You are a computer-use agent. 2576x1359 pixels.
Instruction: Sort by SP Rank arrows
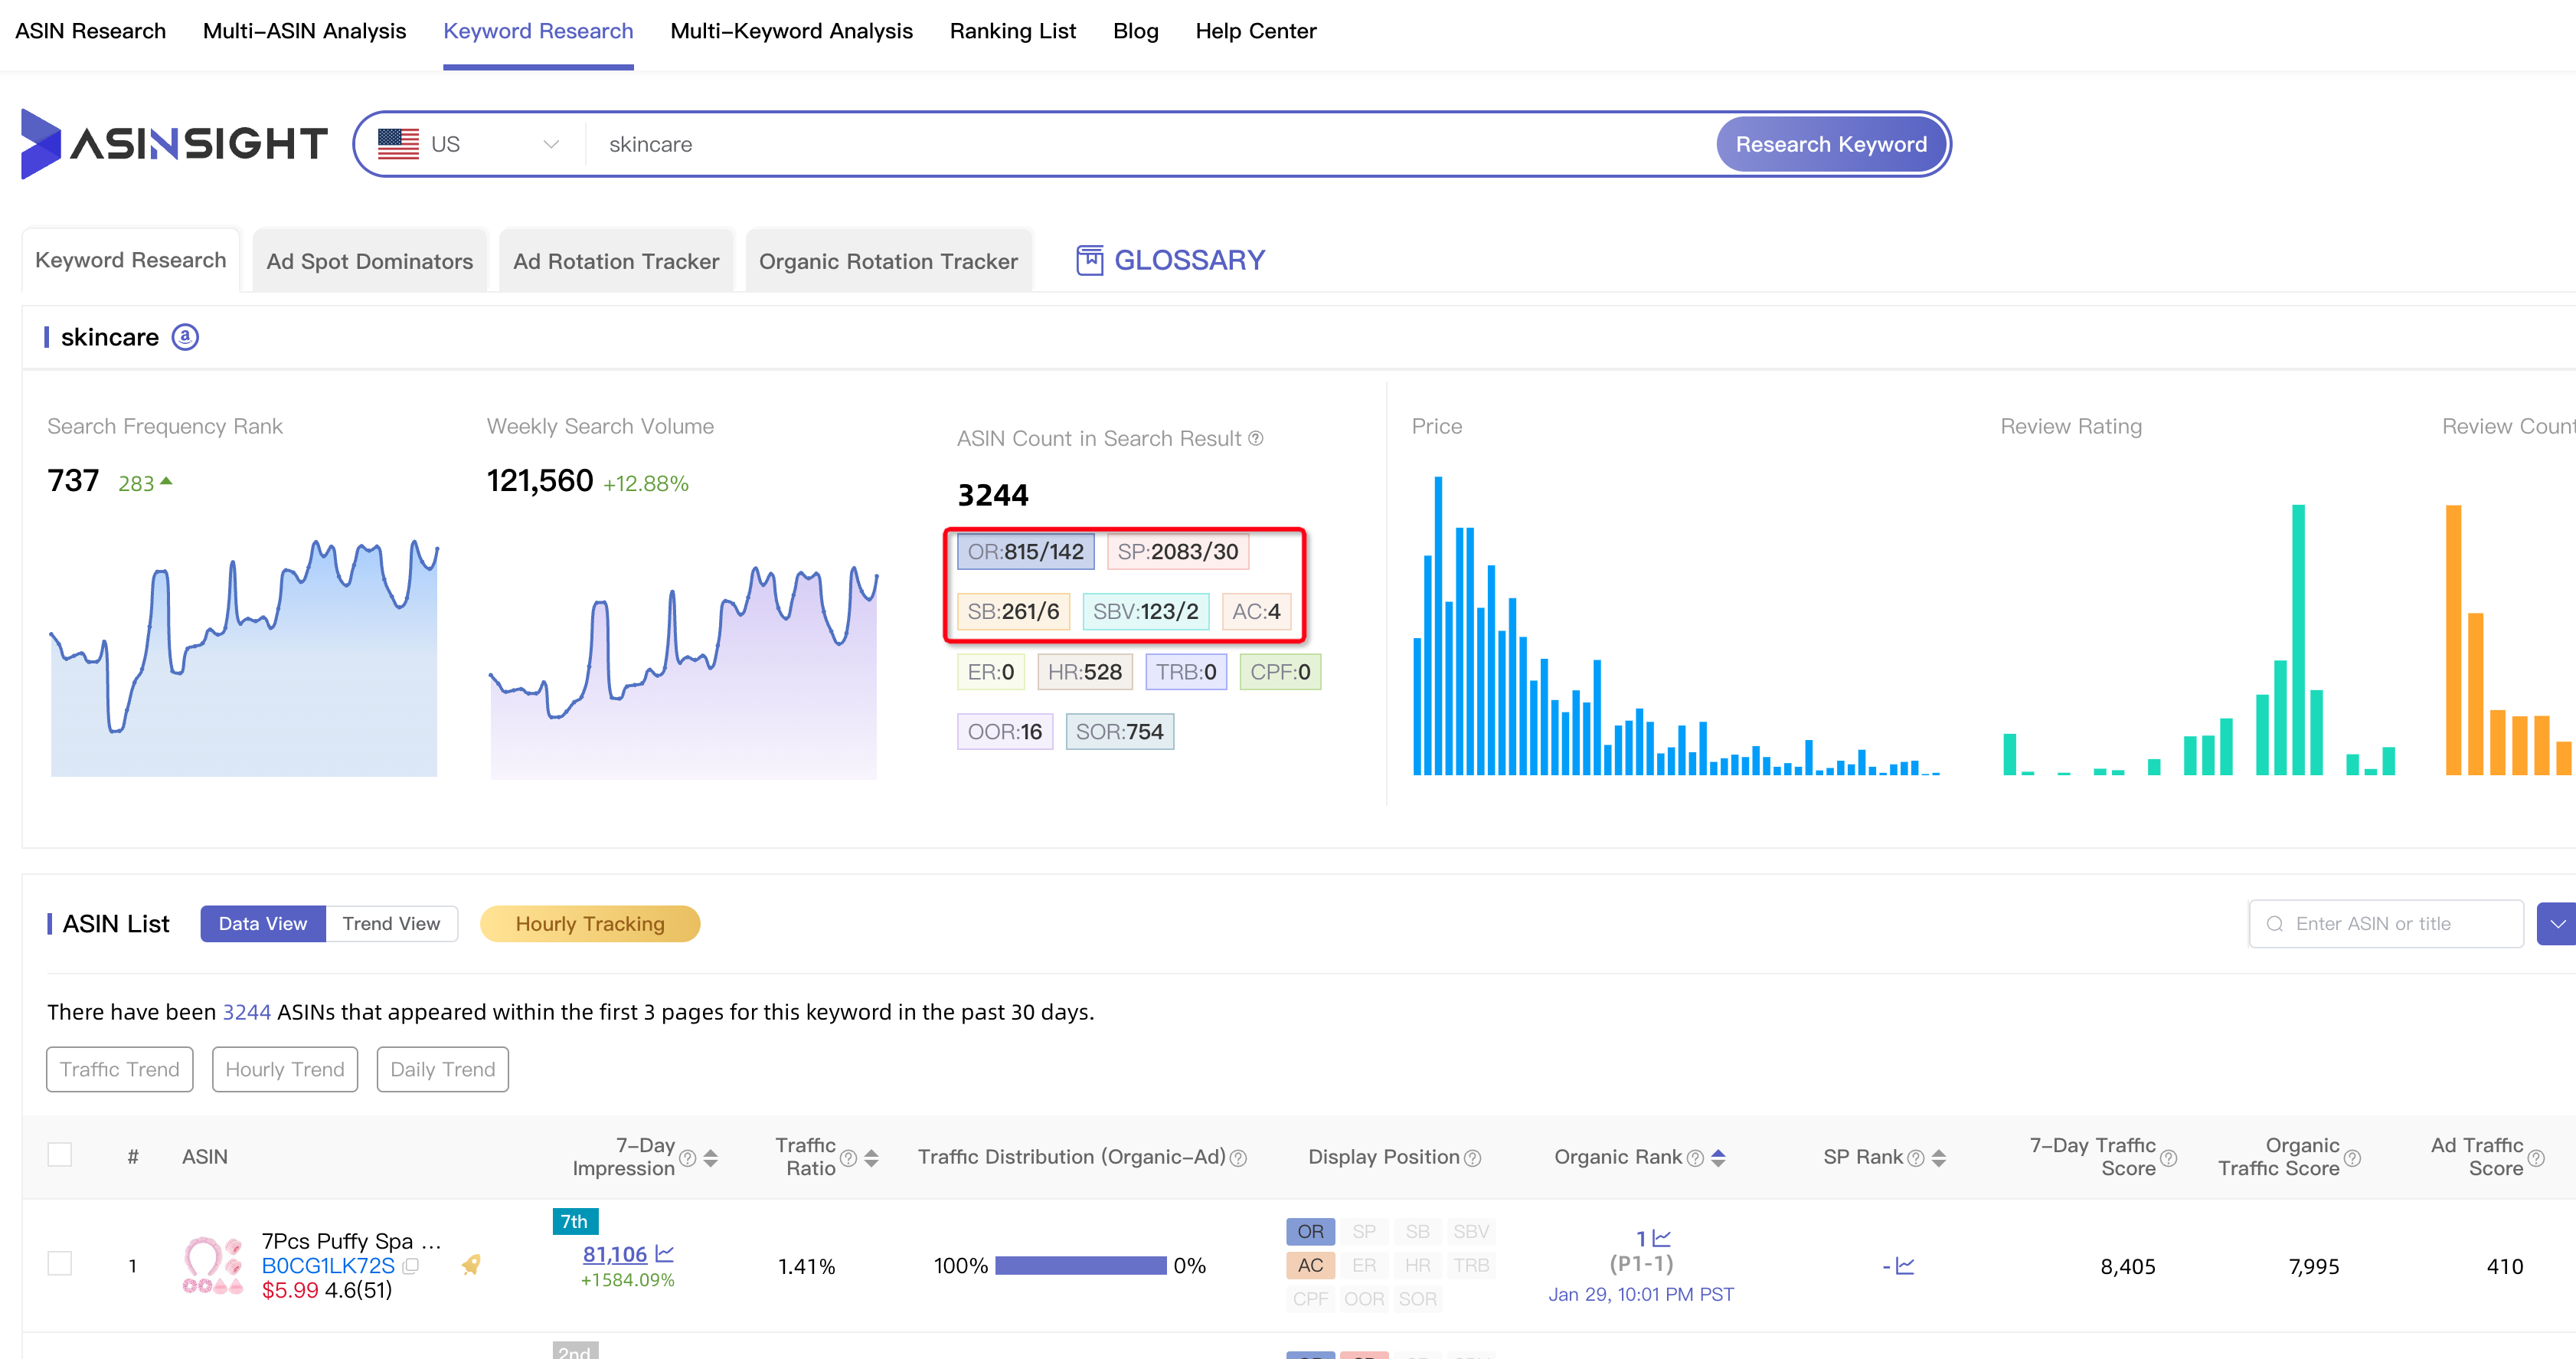click(1939, 1158)
